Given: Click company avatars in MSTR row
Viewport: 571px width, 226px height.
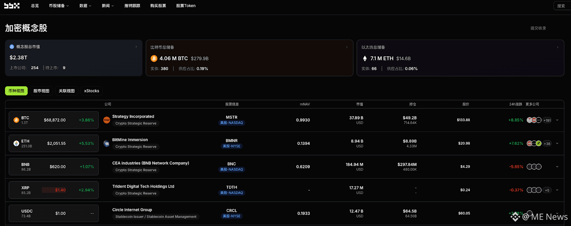Looking at the screenshot, I should point(534,120).
